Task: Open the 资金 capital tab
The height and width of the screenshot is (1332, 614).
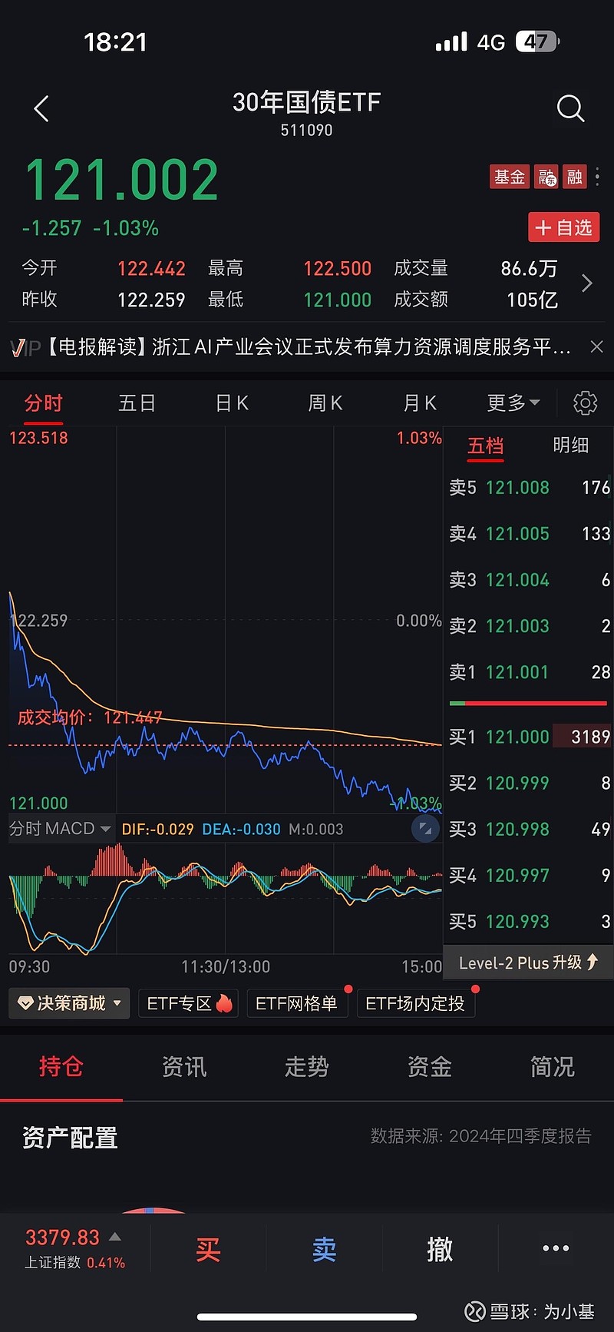Action: pyautogui.click(x=430, y=1066)
